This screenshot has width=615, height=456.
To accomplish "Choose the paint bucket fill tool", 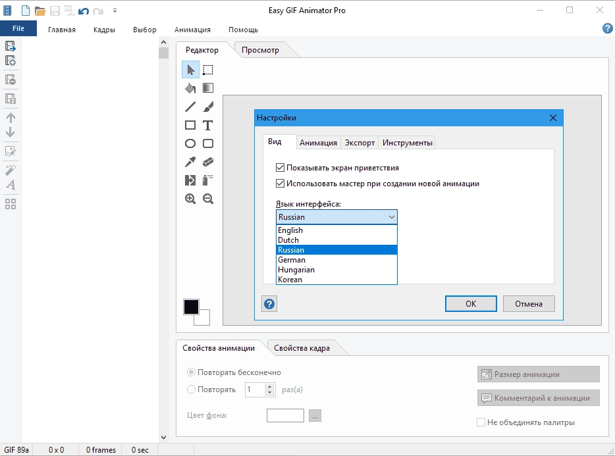I will [190, 88].
